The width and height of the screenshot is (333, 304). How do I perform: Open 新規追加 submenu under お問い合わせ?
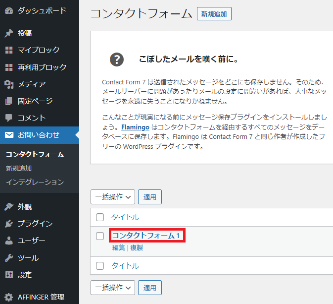point(19,169)
